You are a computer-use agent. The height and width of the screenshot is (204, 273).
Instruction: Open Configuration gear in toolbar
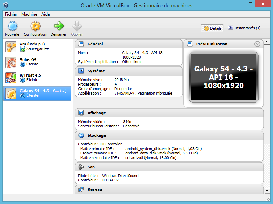pos(35,26)
